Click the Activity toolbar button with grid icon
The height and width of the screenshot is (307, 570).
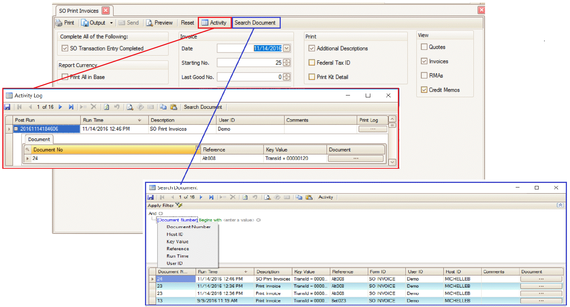tap(214, 23)
